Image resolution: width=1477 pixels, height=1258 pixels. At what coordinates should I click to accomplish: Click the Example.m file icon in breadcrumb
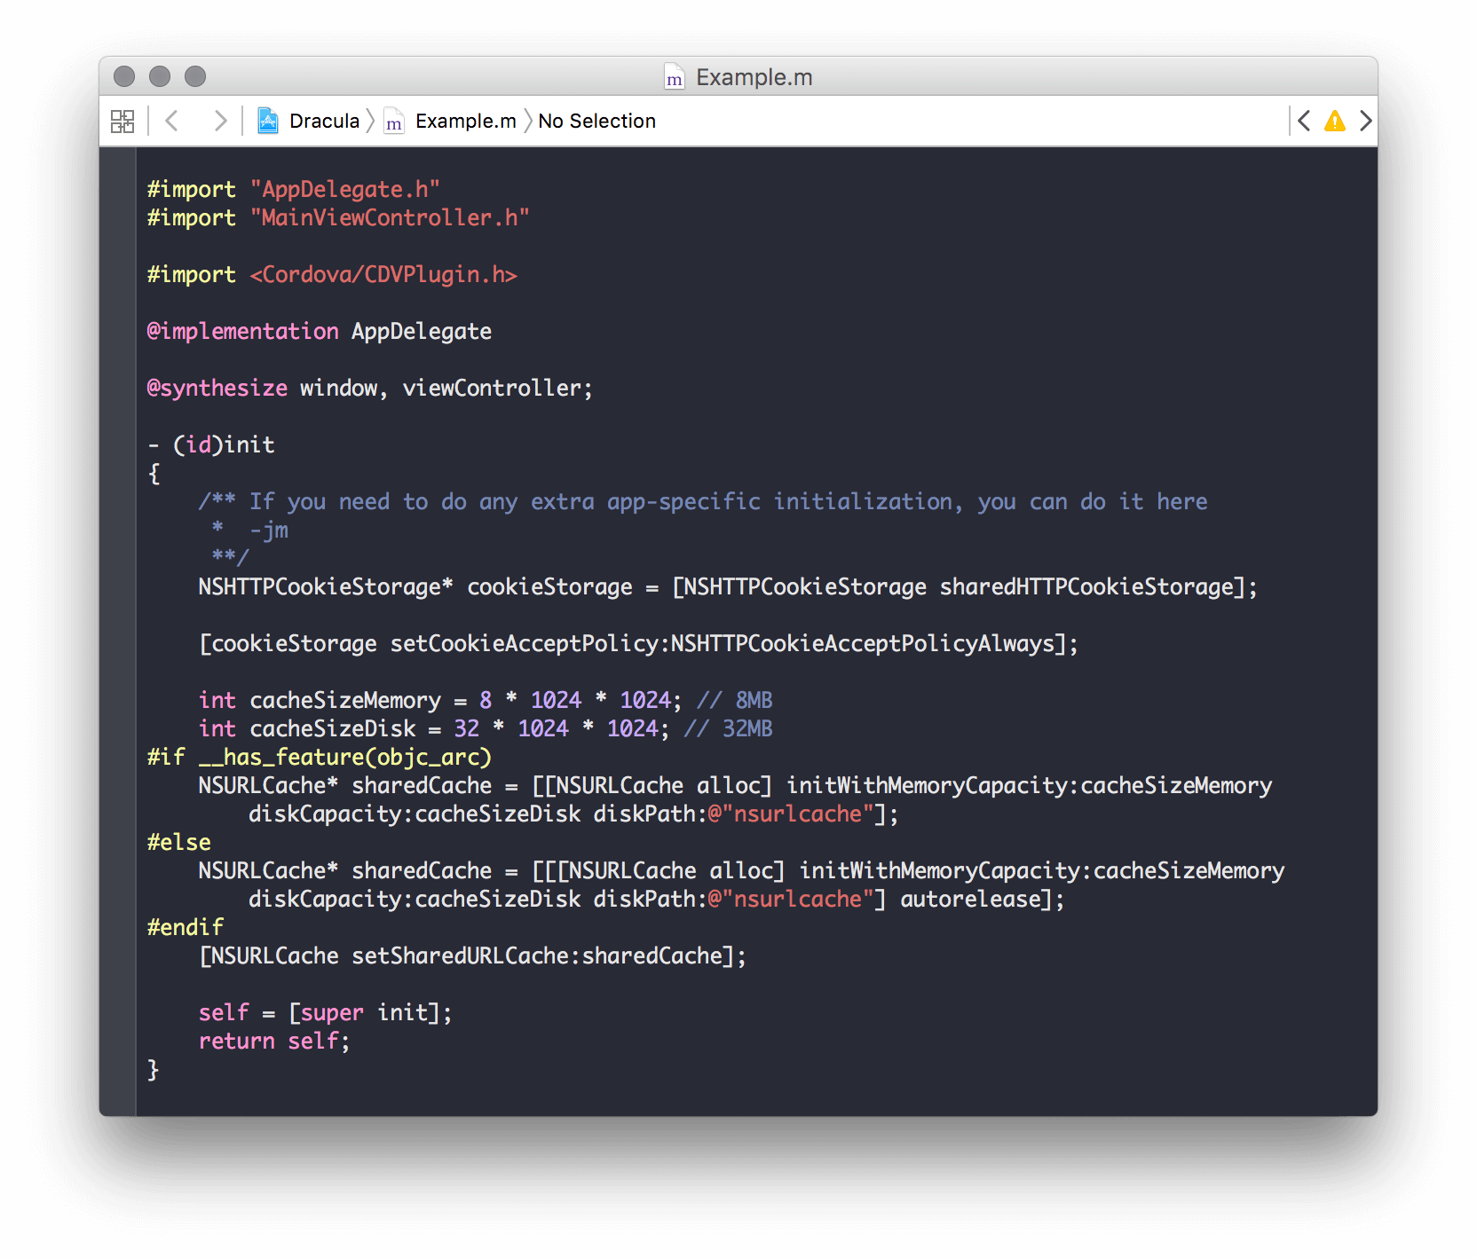click(394, 121)
